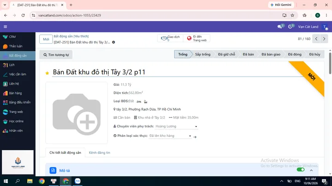
Task: Open external link arrow beside Phân loại xác thực
Action: click(195, 137)
